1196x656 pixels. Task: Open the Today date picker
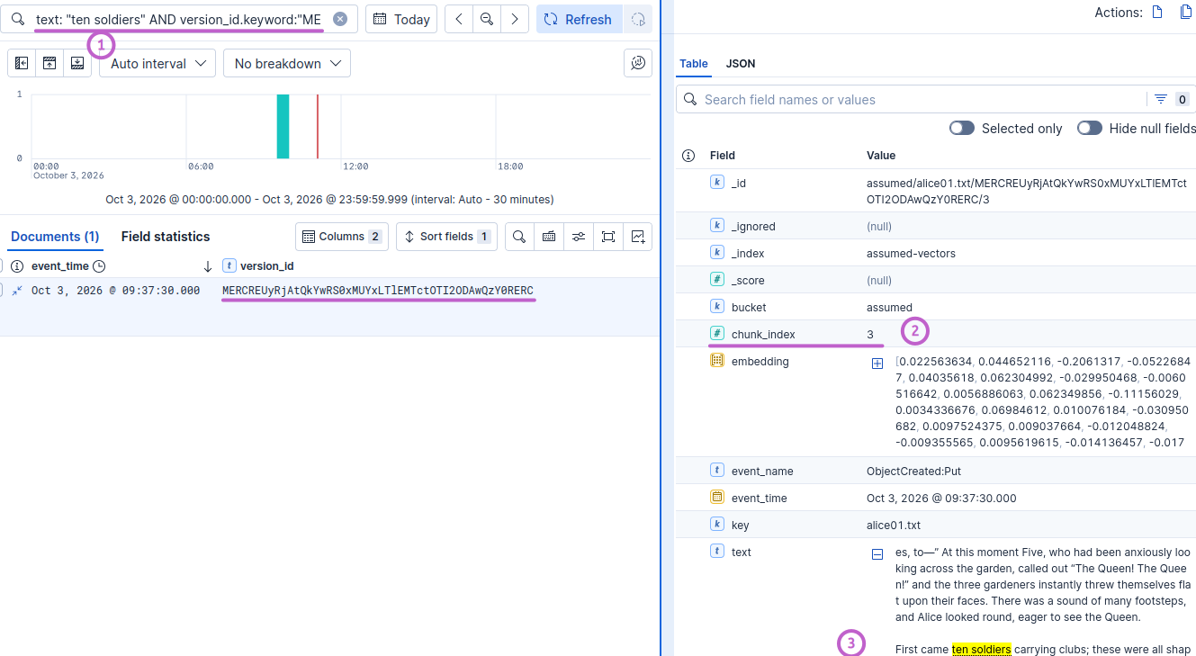coord(401,19)
